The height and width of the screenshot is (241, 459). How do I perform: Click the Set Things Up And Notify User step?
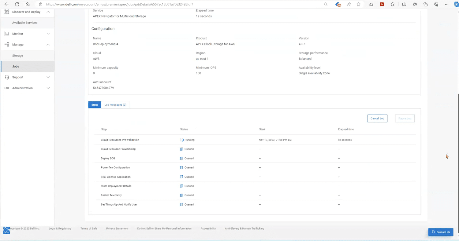point(119,204)
